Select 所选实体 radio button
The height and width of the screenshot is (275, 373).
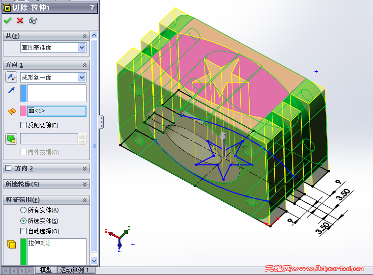[23, 221]
